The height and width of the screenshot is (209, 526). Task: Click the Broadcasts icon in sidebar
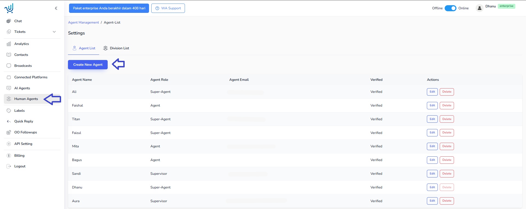(9, 66)
